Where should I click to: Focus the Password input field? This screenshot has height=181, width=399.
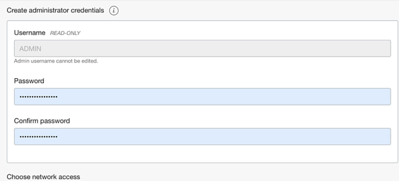(x=202, y=97)
